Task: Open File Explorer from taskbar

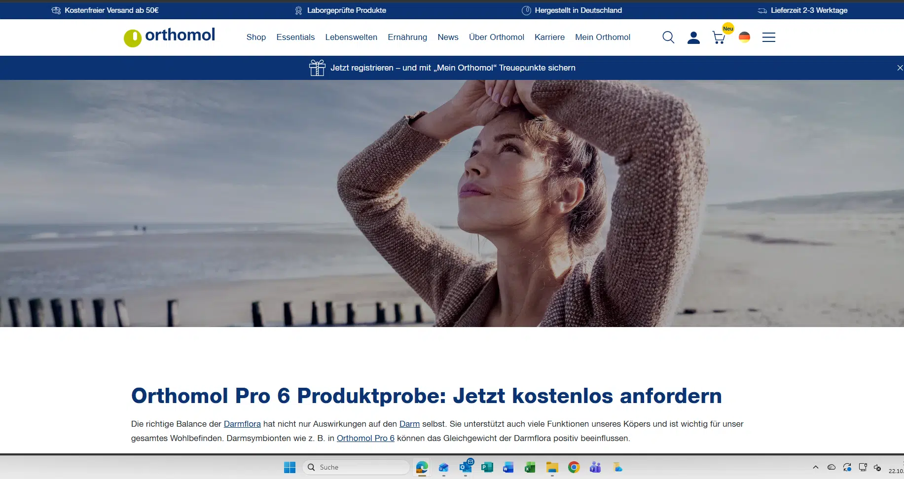Action: (x=552, y=467)
